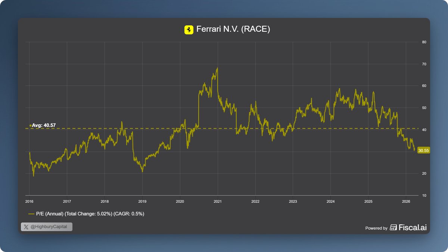Image resolution: width=448 pixels, height=252 pixels.
Task: Click the 2018 x-axis label
Action: click(x=105, y=201)
